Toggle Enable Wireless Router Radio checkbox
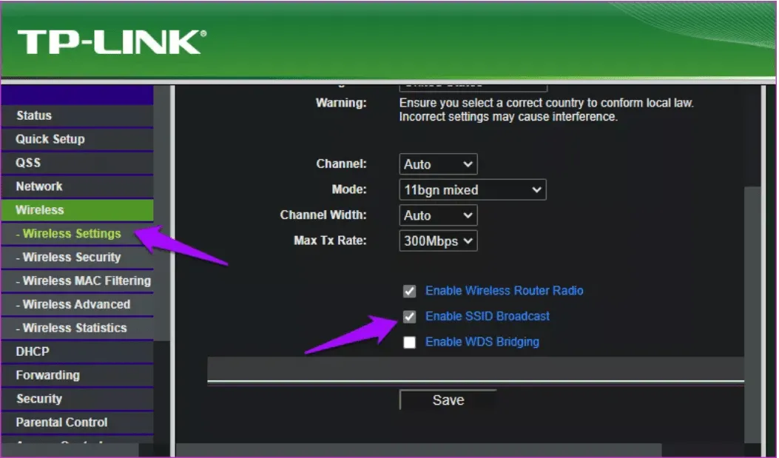The image size is (779, 458). (x=409, y=292)
